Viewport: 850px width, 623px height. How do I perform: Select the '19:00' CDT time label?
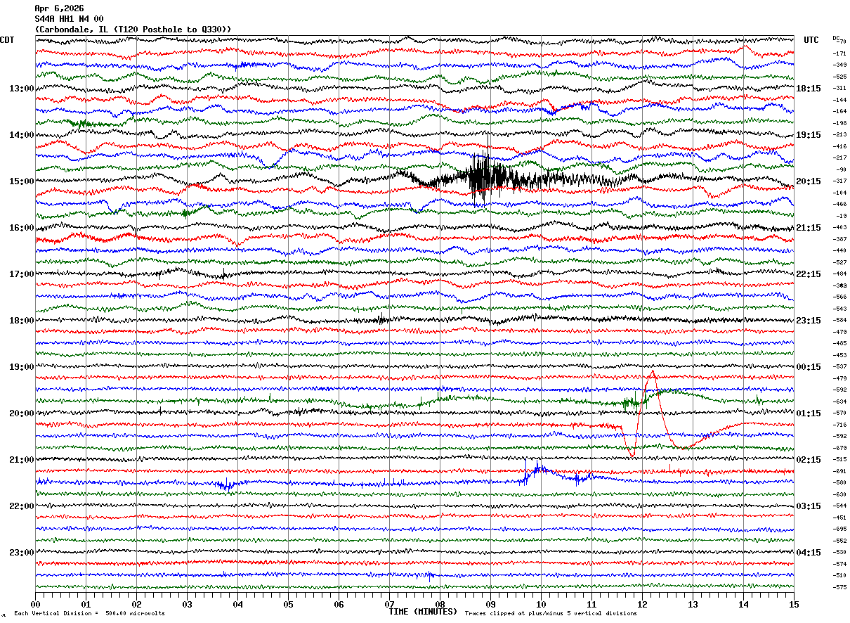click(21, 367)
